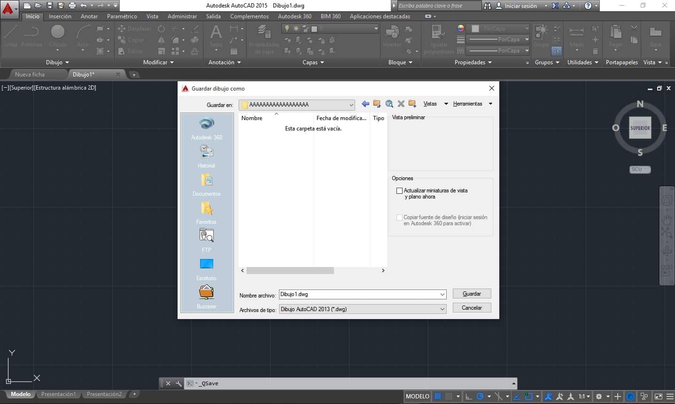Click the Redo arrow in quick access toolbar
The height and width of the screenshot is (404, 675).
[x=100, y=6]
